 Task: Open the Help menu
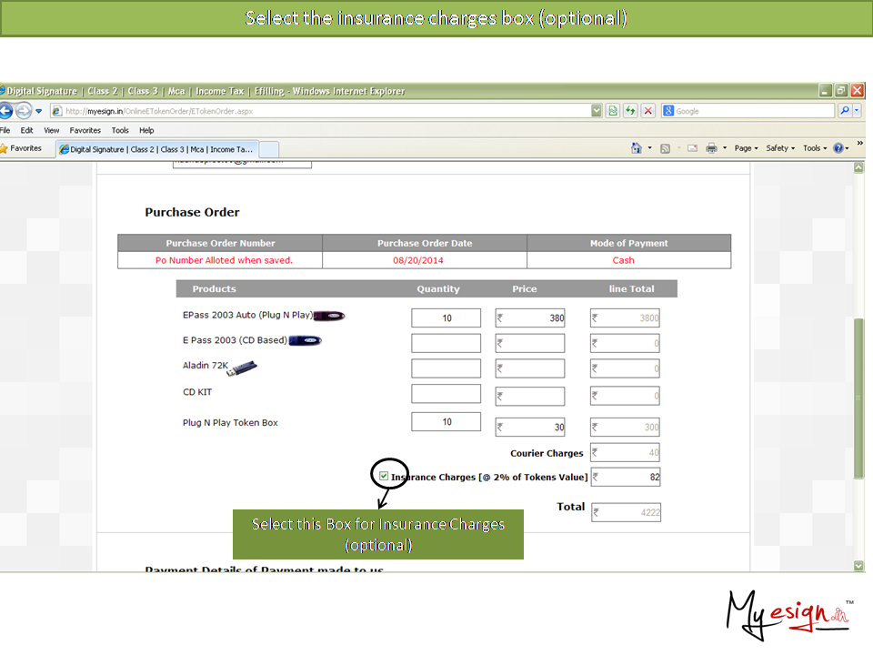pos(146,131)
